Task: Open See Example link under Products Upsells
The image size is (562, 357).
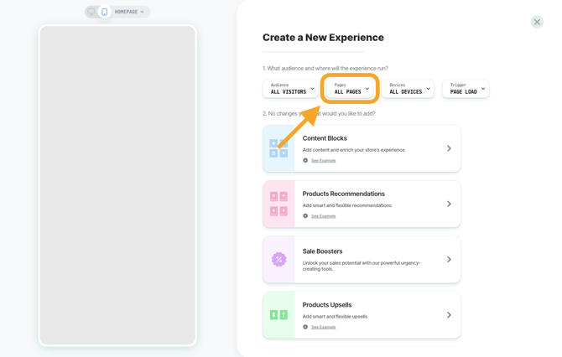Action: (323, 327)
